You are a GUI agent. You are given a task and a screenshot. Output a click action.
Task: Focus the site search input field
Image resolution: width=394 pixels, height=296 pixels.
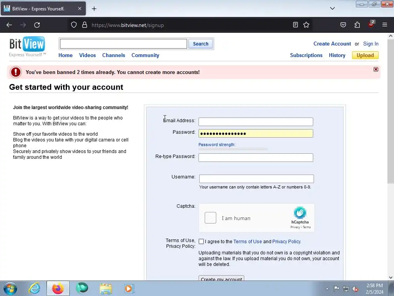pyautogui.click(x=124, y=44)
